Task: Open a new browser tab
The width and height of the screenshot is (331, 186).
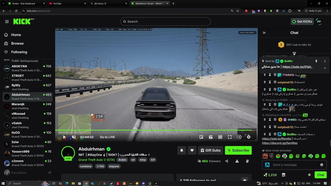Action: coord(173,4)
